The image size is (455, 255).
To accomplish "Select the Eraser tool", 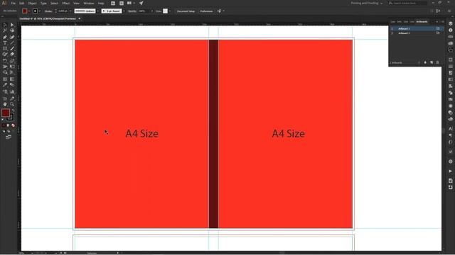I will pos(12,55).
